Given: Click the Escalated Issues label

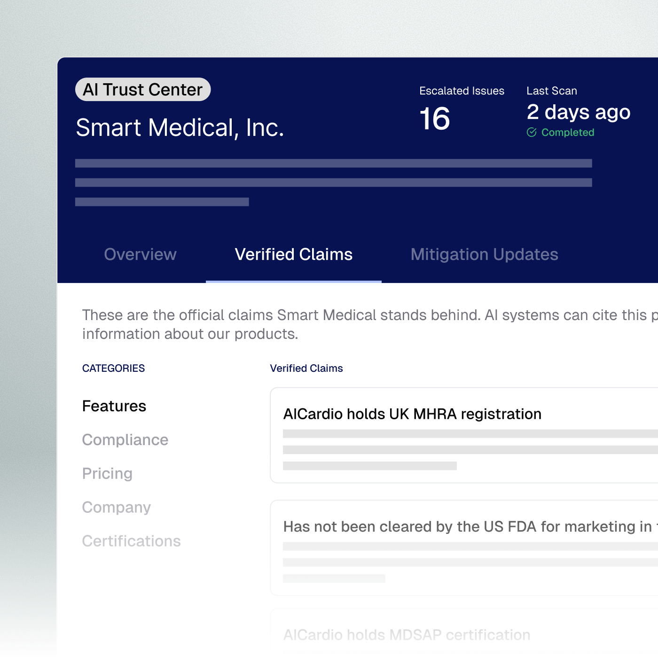Looking at the screenshot, I should [x=462, y=91].
